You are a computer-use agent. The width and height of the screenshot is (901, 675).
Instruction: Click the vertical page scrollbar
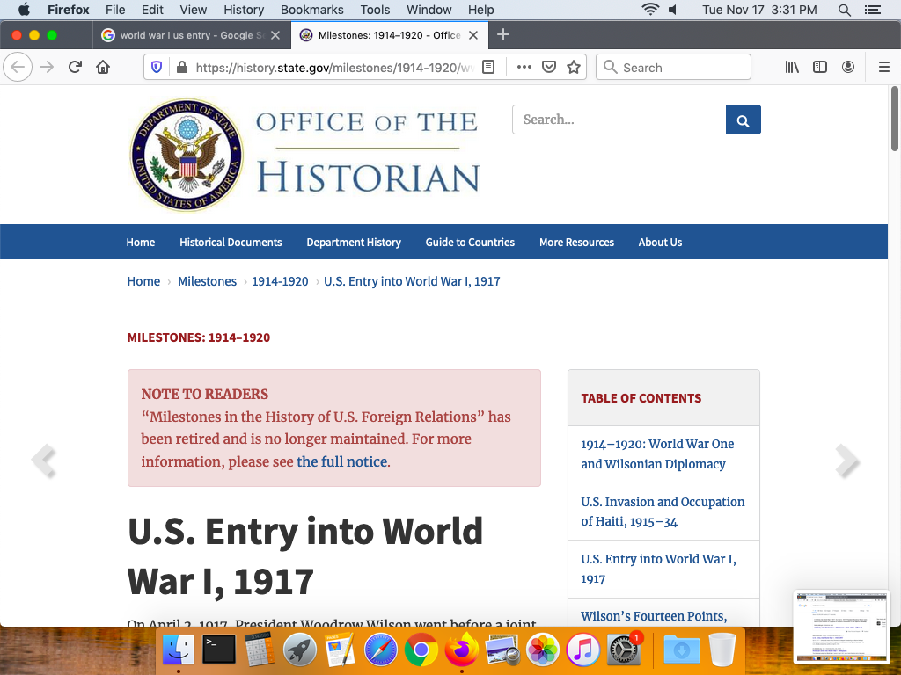pos(895,119)
